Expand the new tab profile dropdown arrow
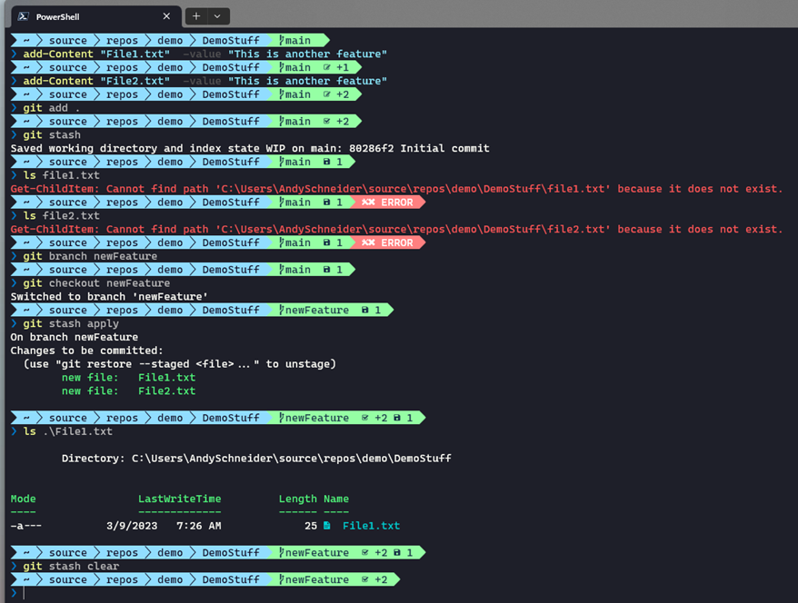 tap(218, 16)
